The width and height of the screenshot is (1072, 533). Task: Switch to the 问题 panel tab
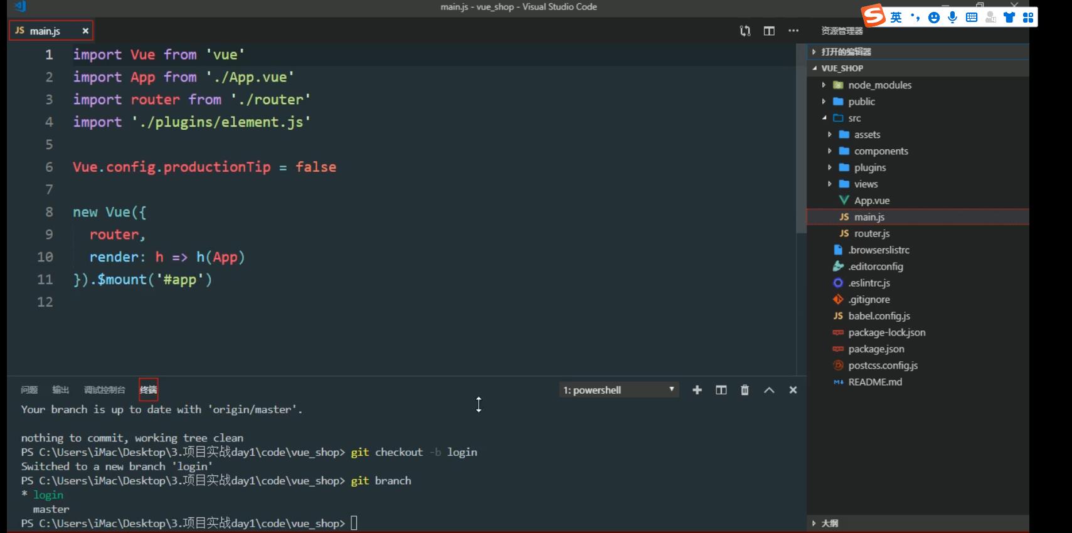pos(29,390)
